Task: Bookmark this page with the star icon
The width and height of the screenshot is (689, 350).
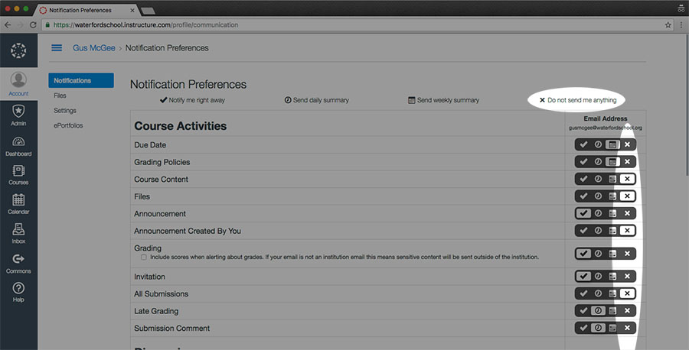Action: coord(668,24)
